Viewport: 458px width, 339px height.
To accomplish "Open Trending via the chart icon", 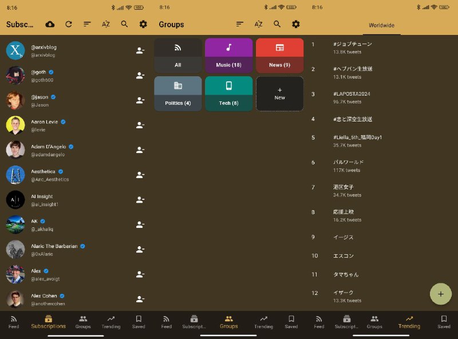I will 110,322.
